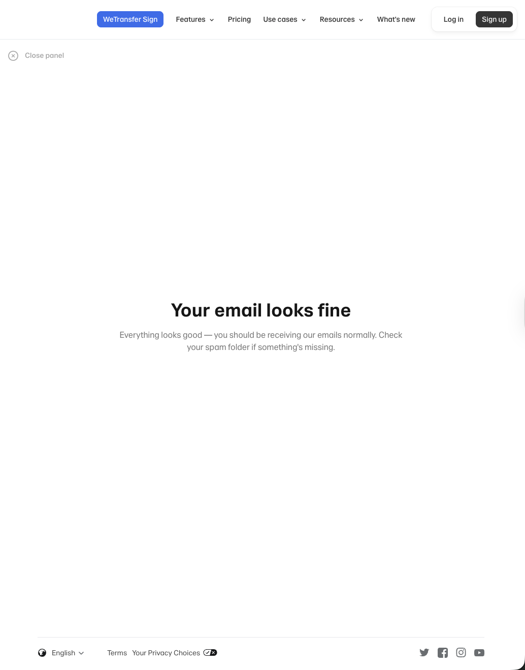
Task: Open the Terms link
Action: pos(117,653)
